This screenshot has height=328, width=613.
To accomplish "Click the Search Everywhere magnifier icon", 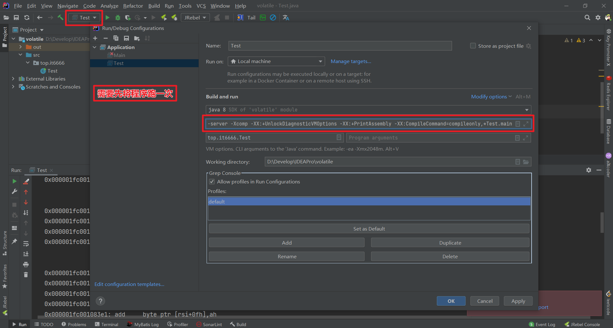I will point(587,18).
